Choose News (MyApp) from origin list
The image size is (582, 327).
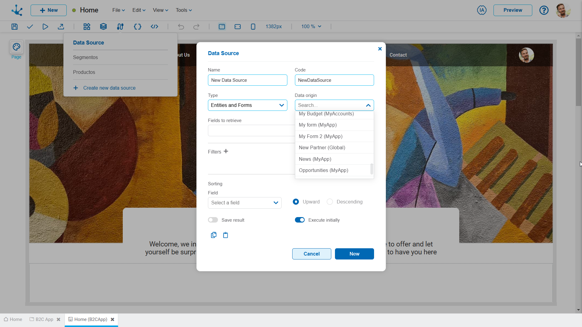coord(315,159)
